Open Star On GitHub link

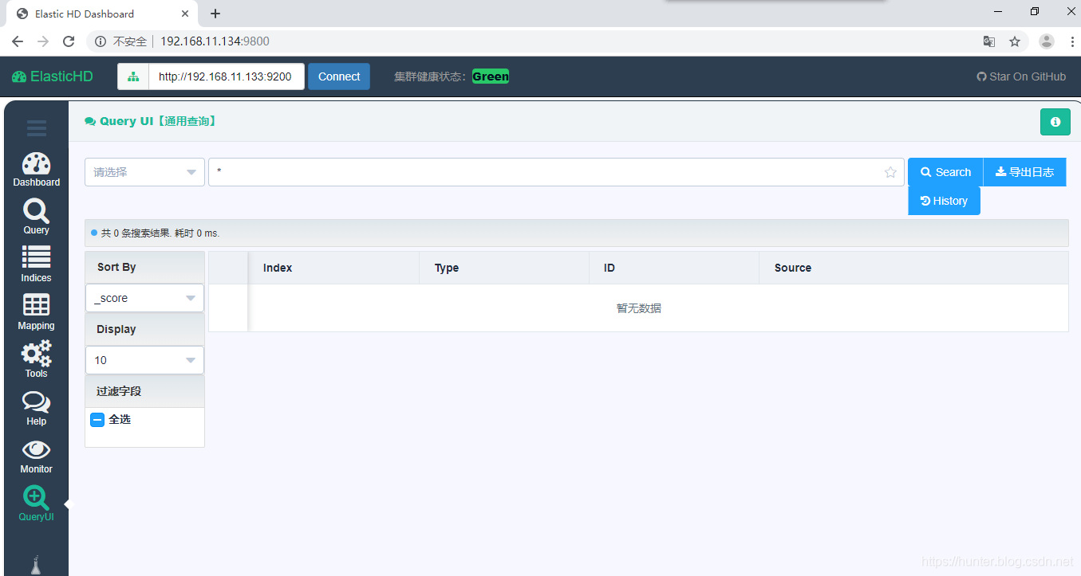click(1021, 76)
